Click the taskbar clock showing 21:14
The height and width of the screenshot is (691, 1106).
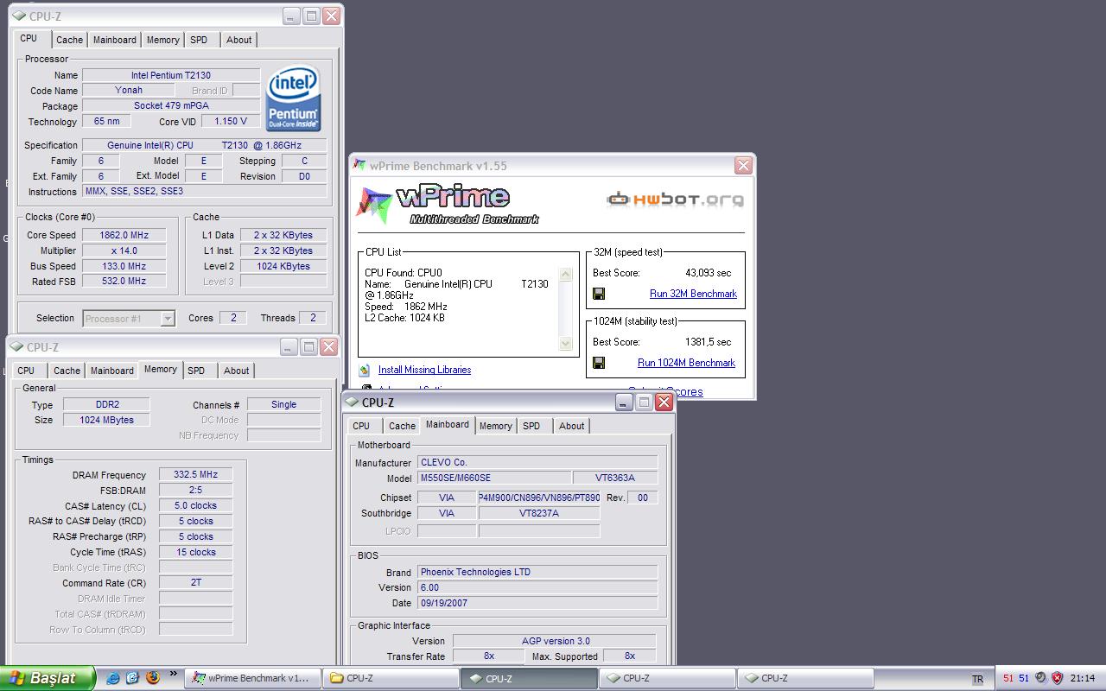tap(1083, 679)
